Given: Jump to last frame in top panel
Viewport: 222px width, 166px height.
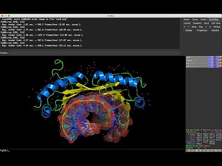Looking at the screenshot, I should click(x=210, y=27).
